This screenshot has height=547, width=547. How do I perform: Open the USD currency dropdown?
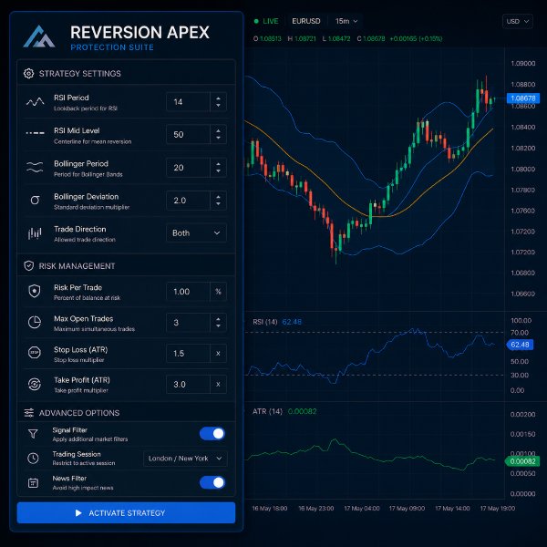pyautogui.click(x=517, y=21)
